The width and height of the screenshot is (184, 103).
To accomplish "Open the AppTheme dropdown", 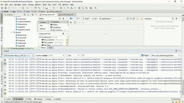I will [x=106, y=19].
